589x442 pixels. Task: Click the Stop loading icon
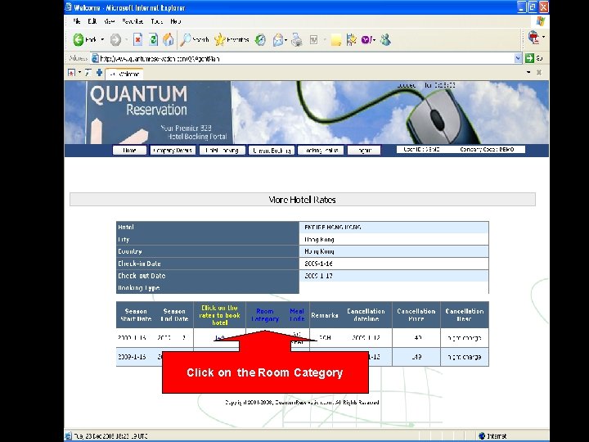click(x=138, y=39)
